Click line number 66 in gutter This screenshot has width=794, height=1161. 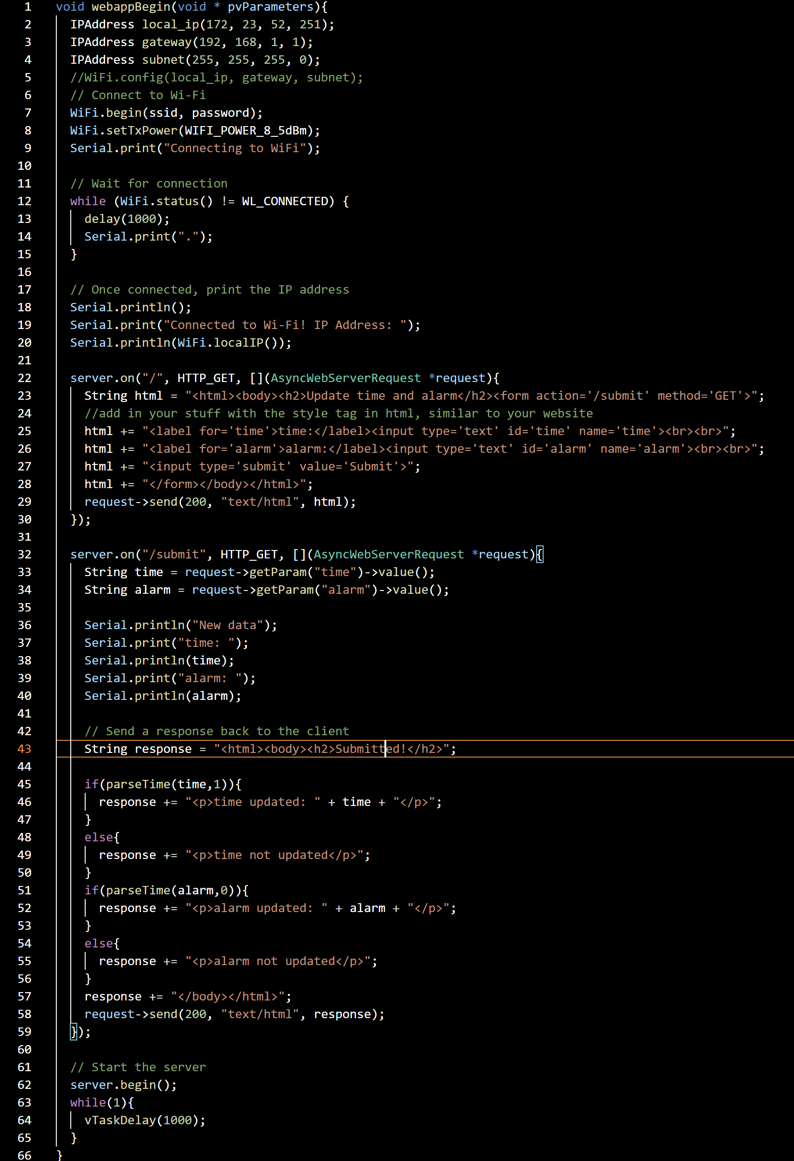coord(25,1155)
